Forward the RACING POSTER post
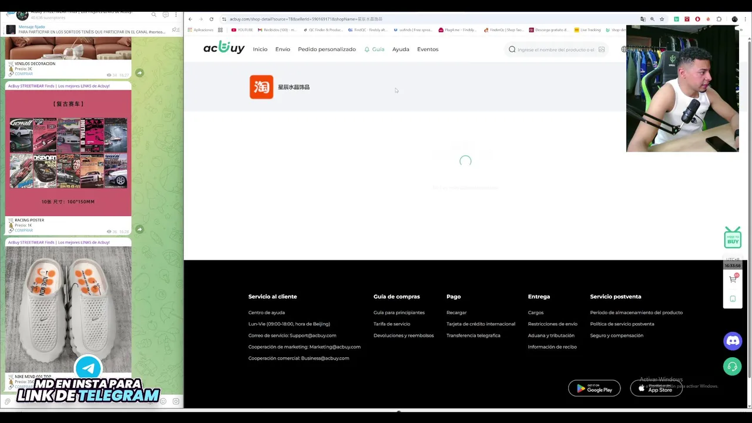The height and width of the screenshot is (423, 752). (x=139, y=229)
